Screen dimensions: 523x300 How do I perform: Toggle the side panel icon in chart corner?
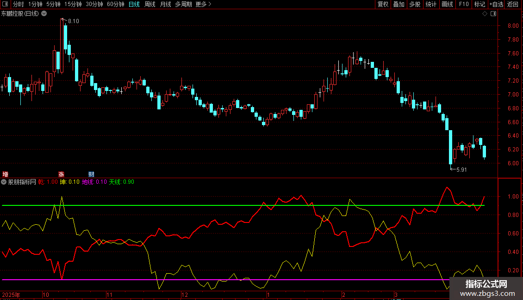tap(493, 14)
